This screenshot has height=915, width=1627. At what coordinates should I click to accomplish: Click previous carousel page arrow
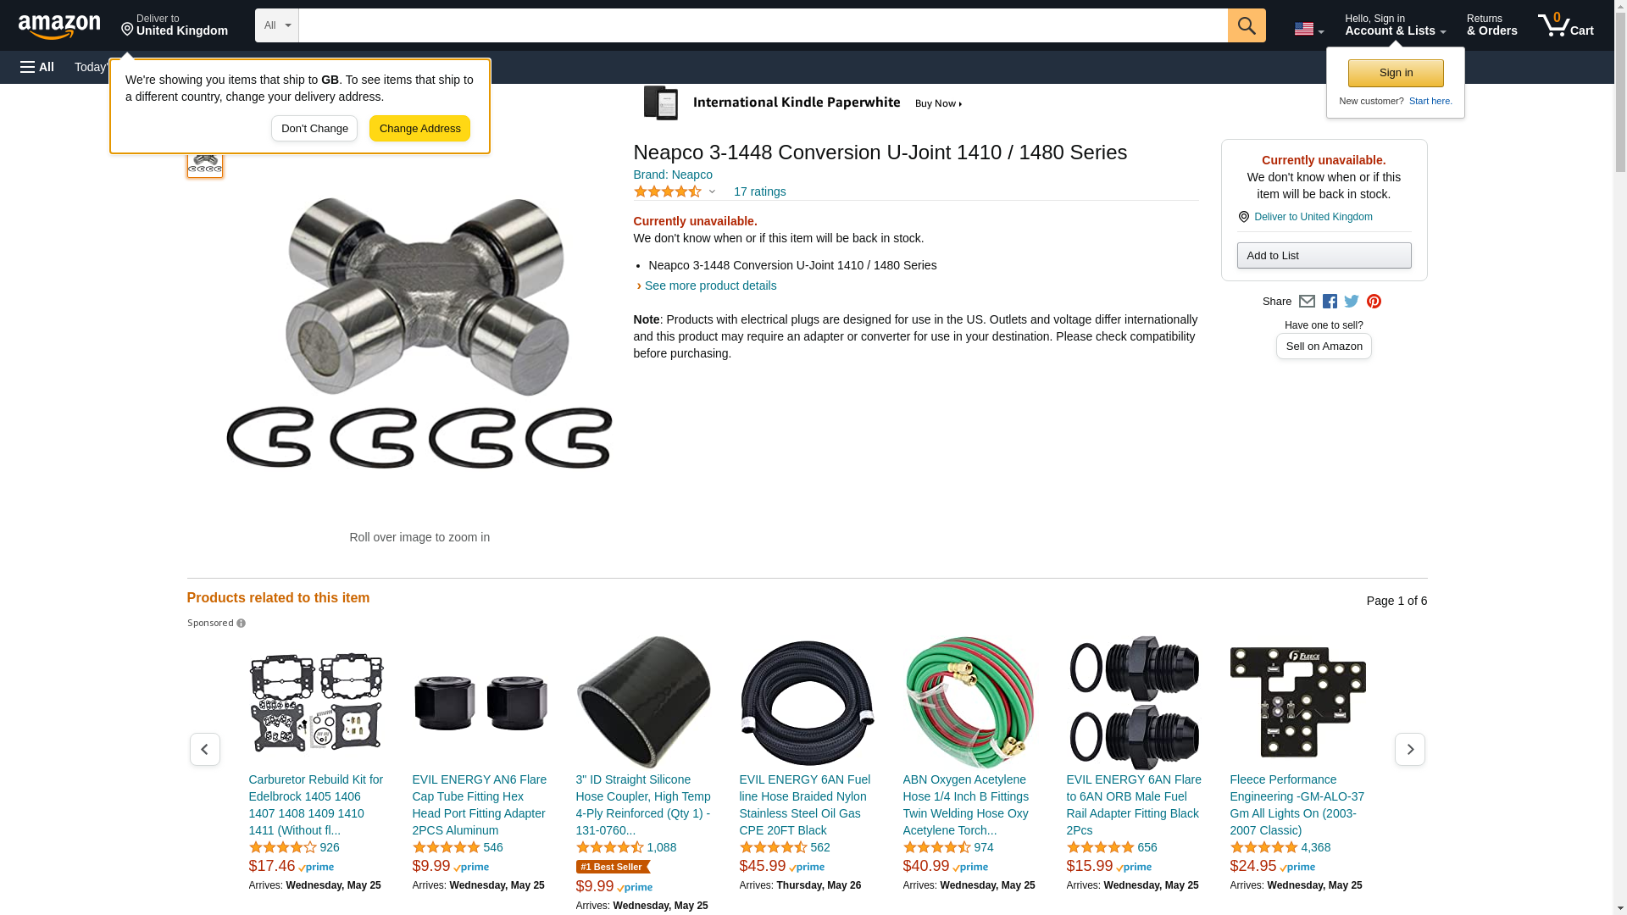pos(205,750)
